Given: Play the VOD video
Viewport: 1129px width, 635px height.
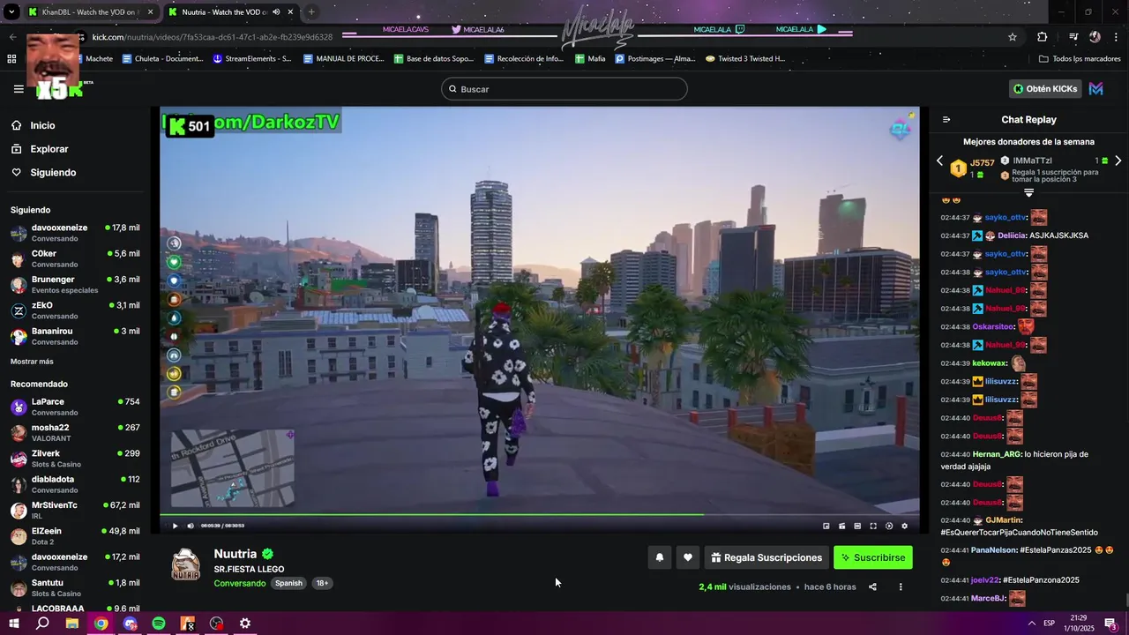Looking at the screenshot, I should [175, 526].
